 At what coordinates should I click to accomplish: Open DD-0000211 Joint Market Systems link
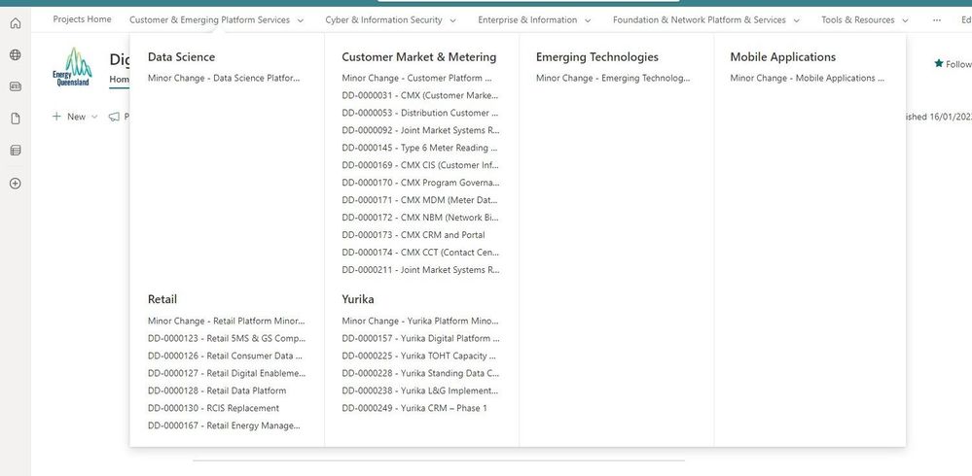421,269
